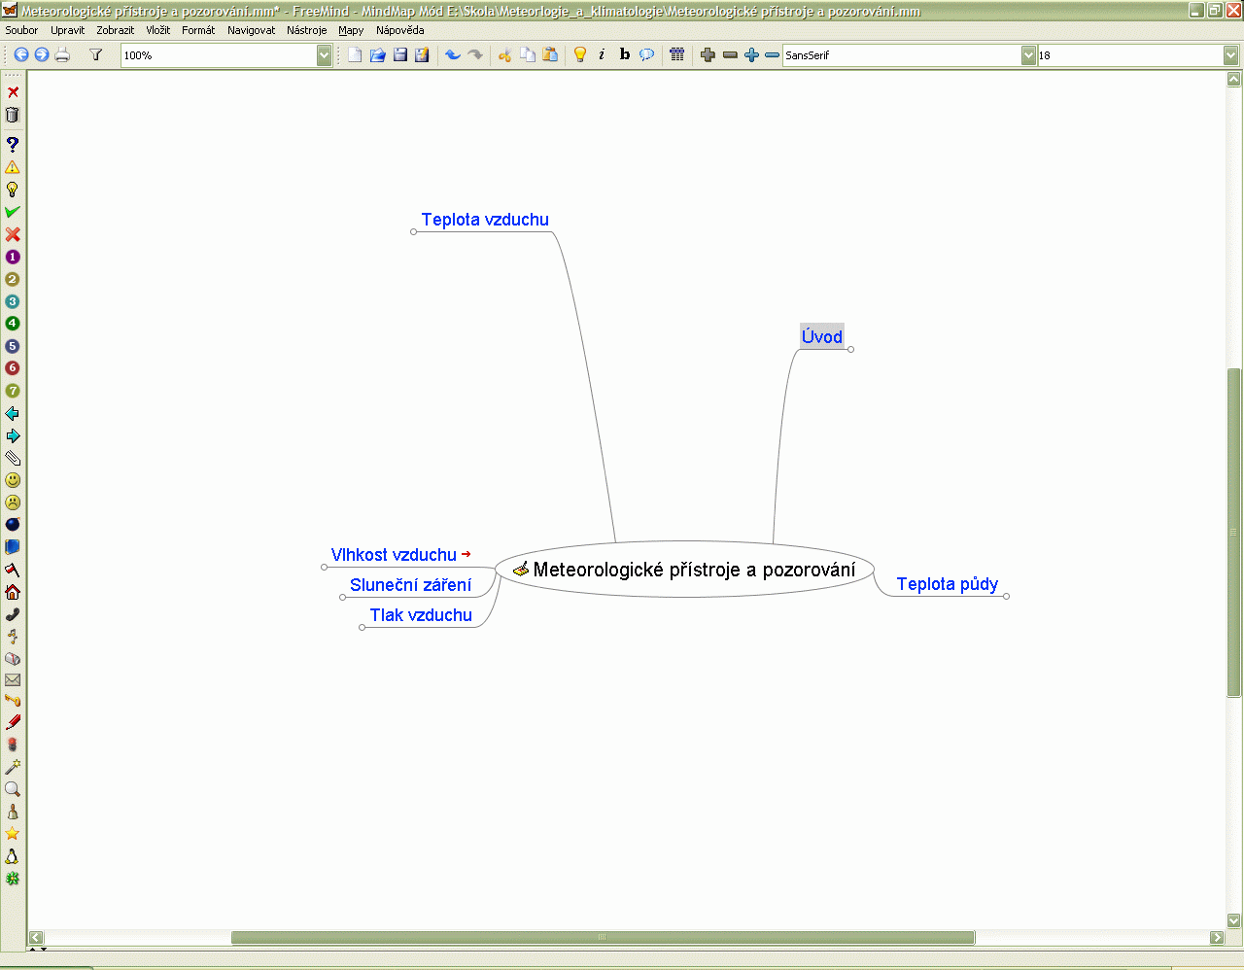Viewport: 1244px width, 970px height.
Task: Add the question mark icon to node
Action: pyautogui.click(x=13, y=145)
